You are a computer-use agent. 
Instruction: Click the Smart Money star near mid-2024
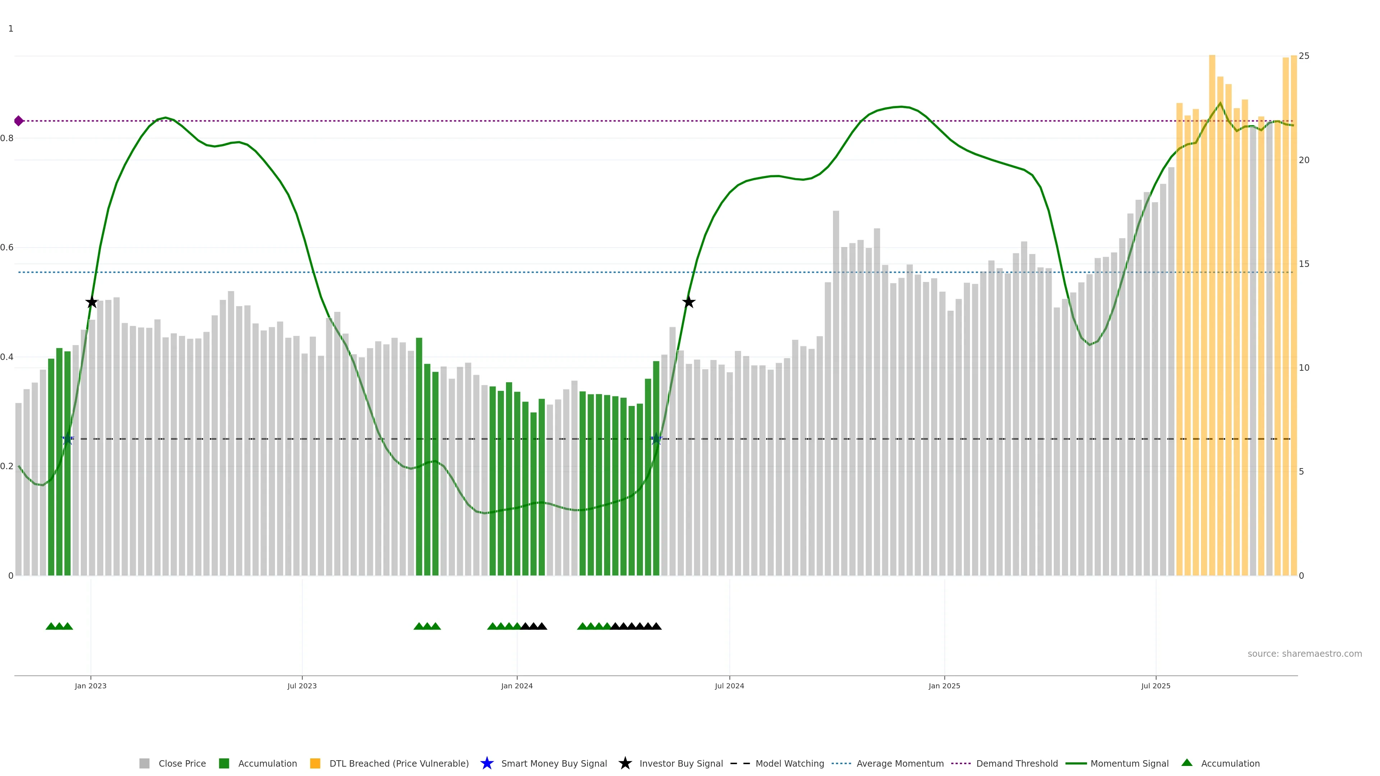[x=656, y=439]
